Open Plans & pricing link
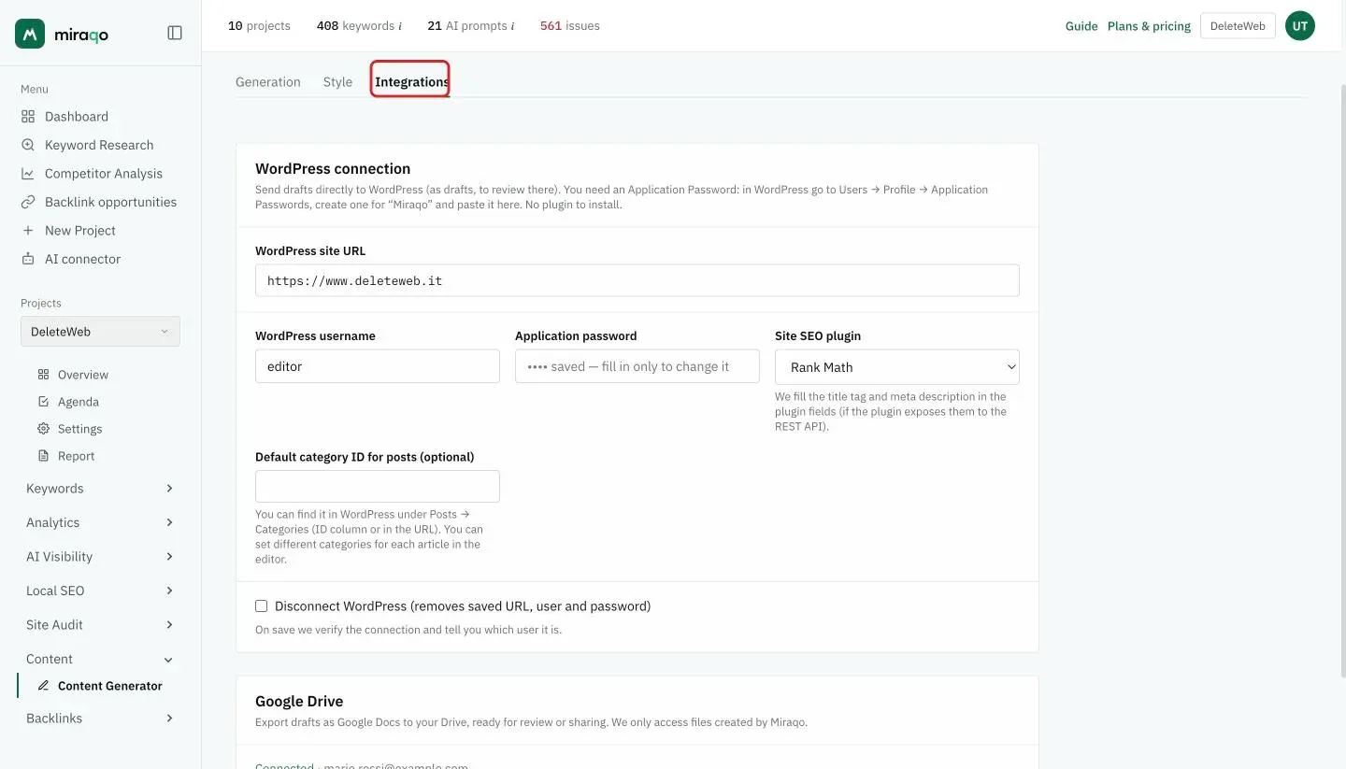The height and width of the screenshot is (769, 1346). point(1149,26)
